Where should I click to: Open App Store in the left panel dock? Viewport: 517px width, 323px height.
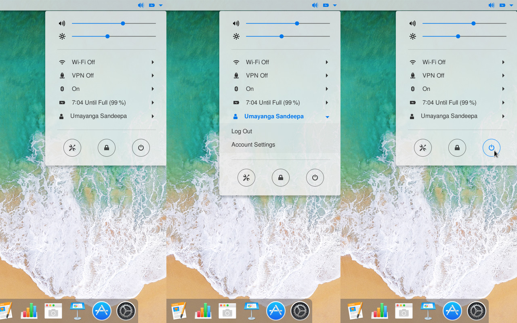click(x=102, y=311)
